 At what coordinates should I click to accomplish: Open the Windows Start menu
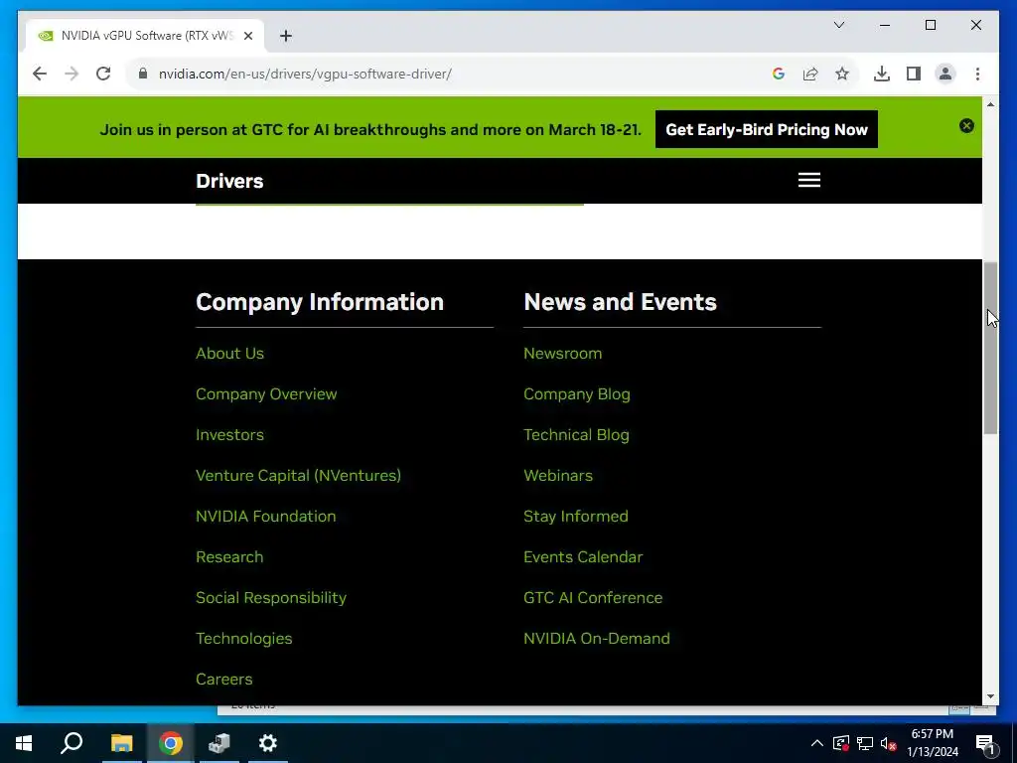point(24,743)
